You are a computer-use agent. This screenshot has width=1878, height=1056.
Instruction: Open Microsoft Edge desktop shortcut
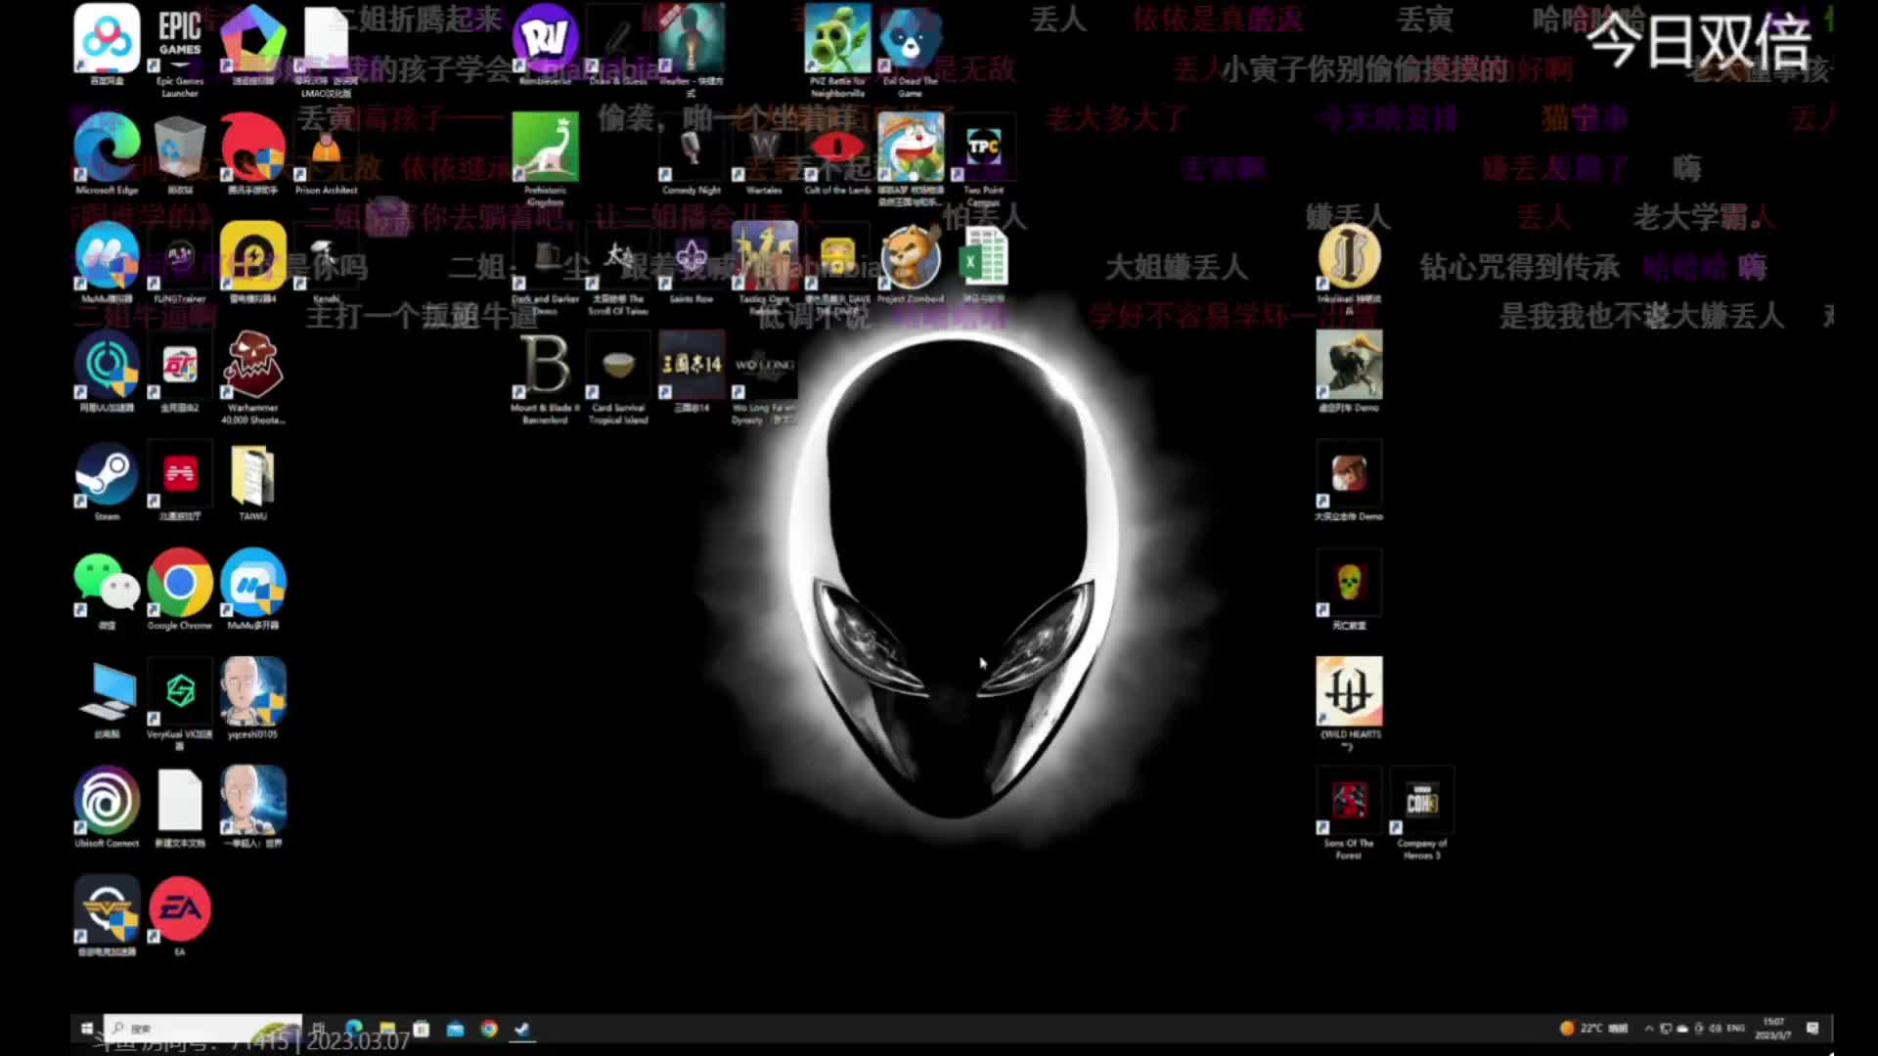pyautogui.click(x=107, y=154)
